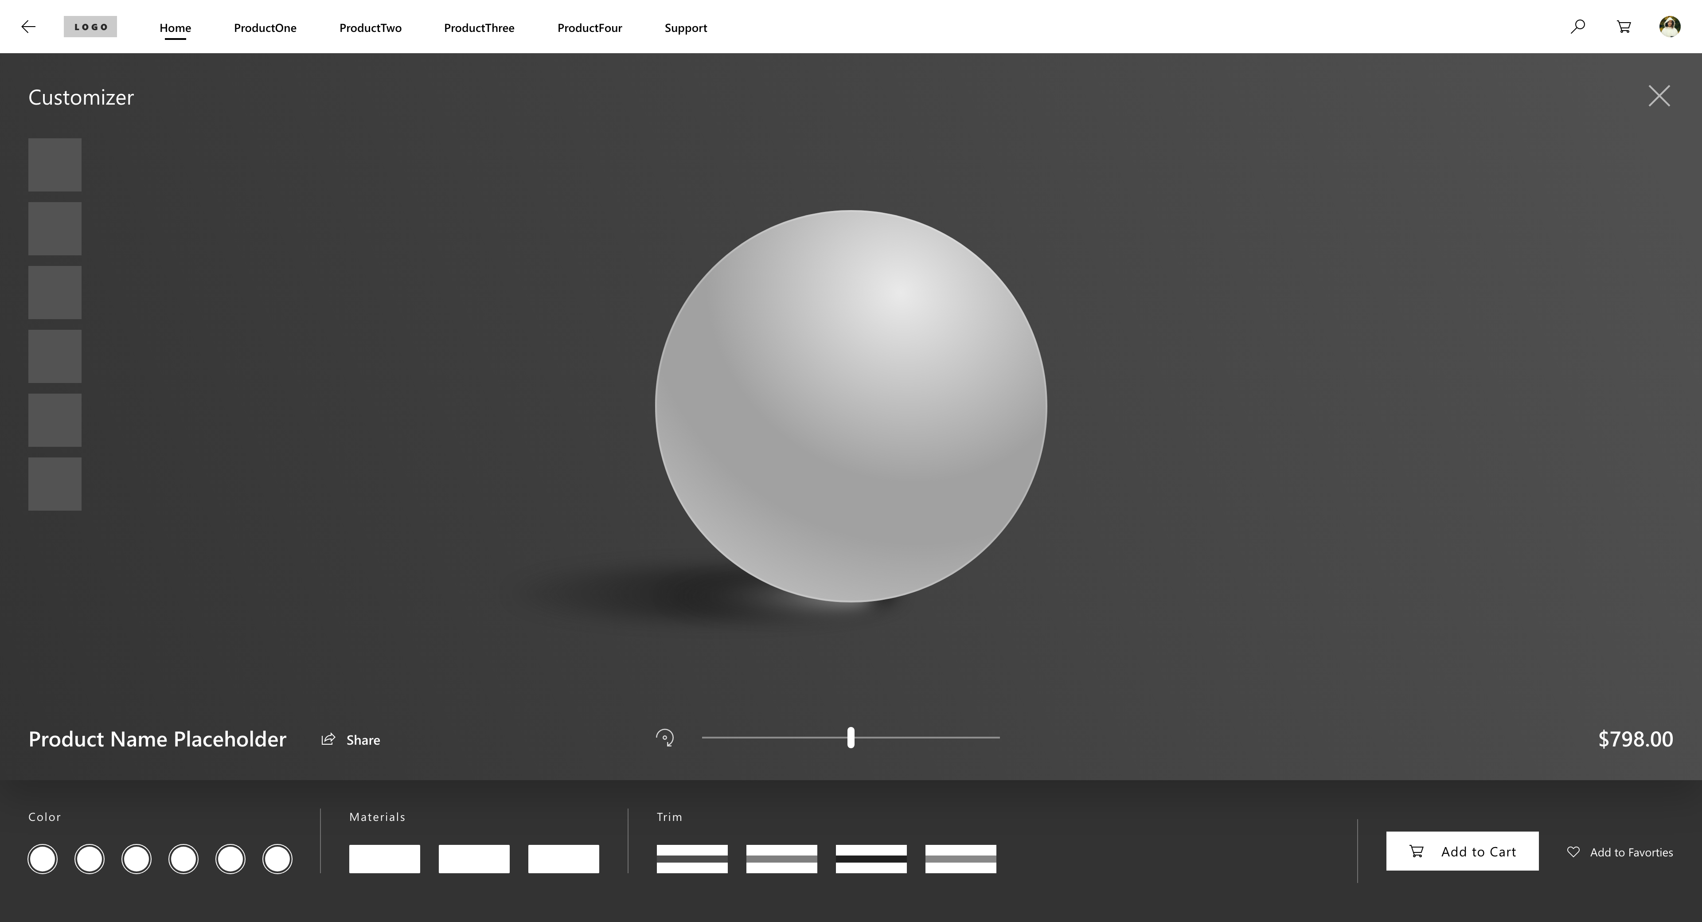Select the first Color swatch
The height and width of the screenshot is (922, 1702).
[x=42, y=859]
